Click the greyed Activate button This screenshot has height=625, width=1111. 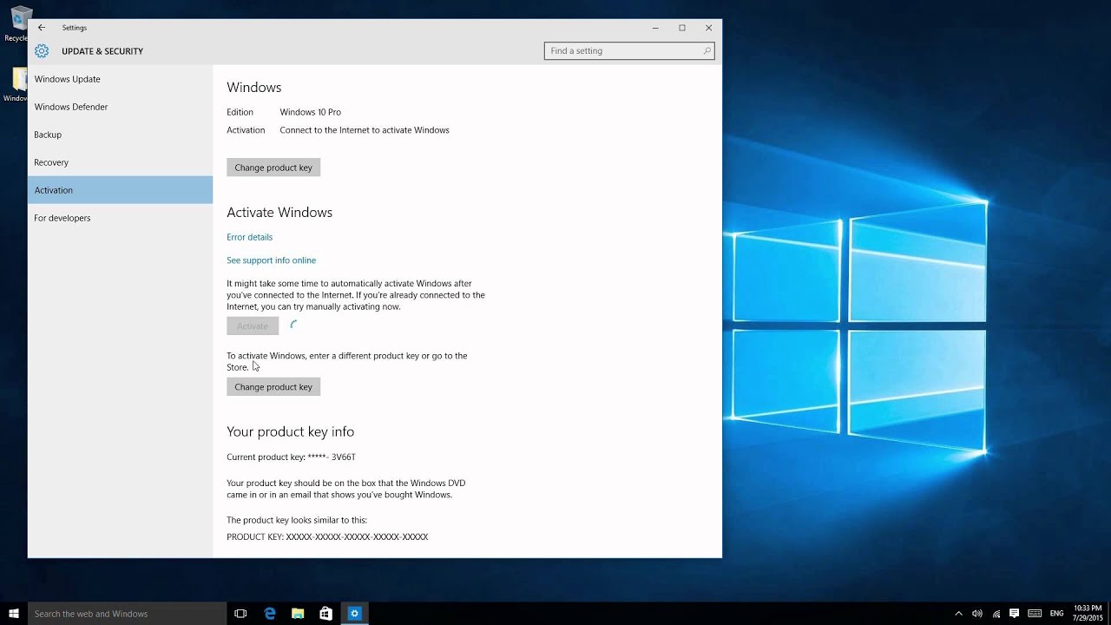coord(253,326)
